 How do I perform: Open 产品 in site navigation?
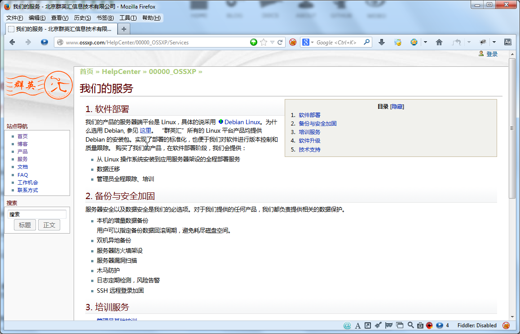[22, 152]
